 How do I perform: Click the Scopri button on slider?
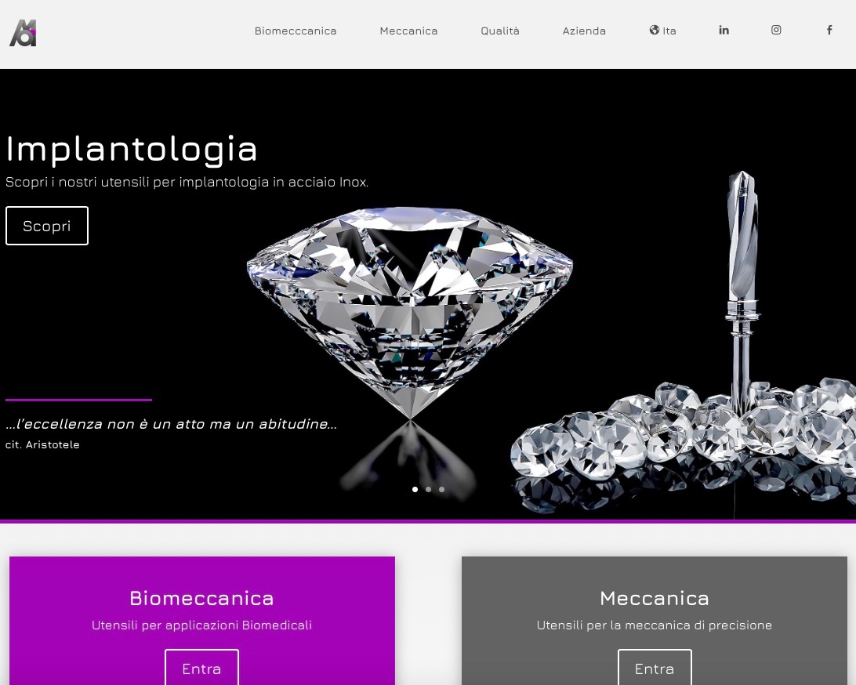pyautogui.click(x=47, y=226)
